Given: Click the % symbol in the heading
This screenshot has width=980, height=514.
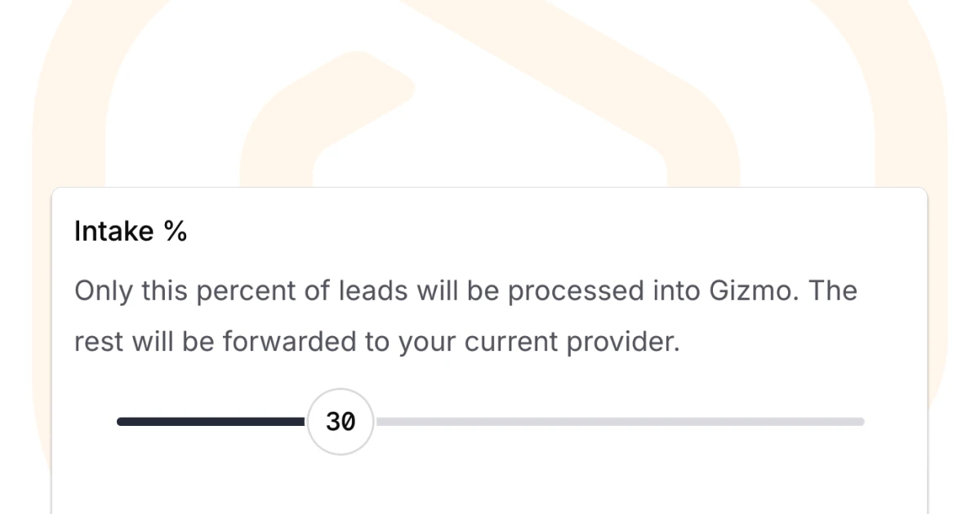Looking at the screenshot, I should coord(176,232).
